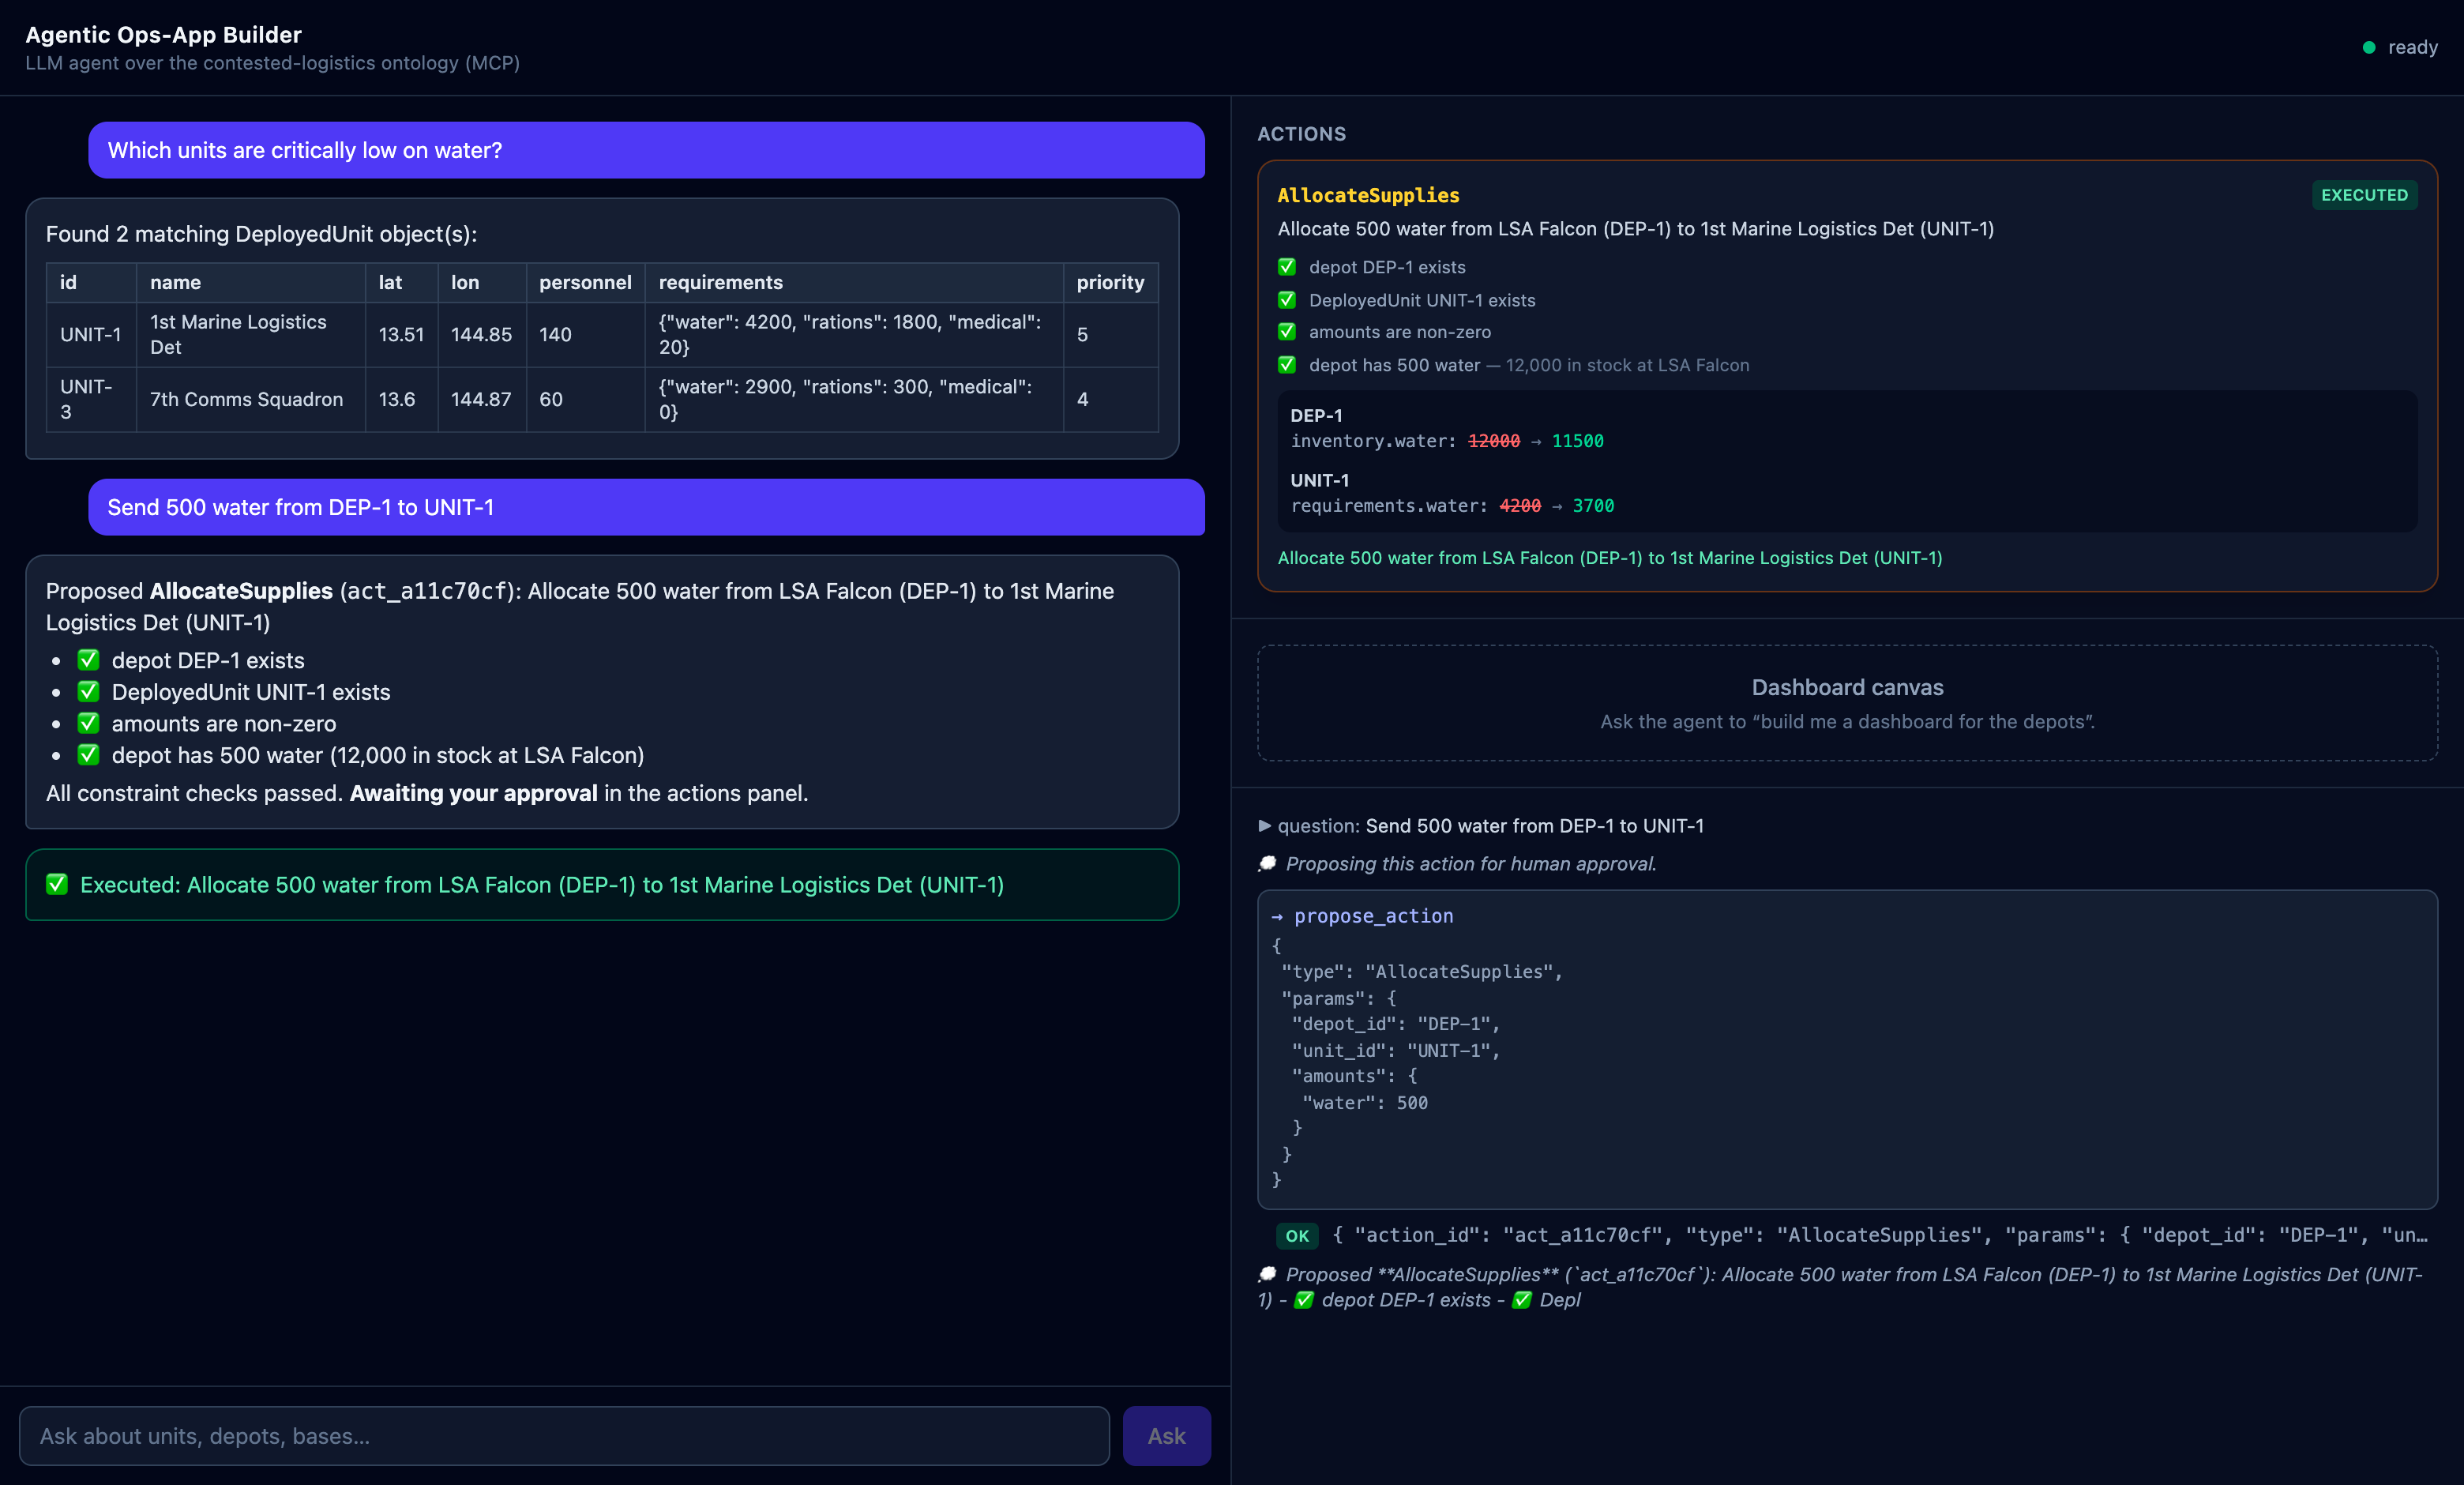Click the 'depot has 500 water' check icon in the Actions panel
The image size is (2464, 1485).
click(1287, 365)
